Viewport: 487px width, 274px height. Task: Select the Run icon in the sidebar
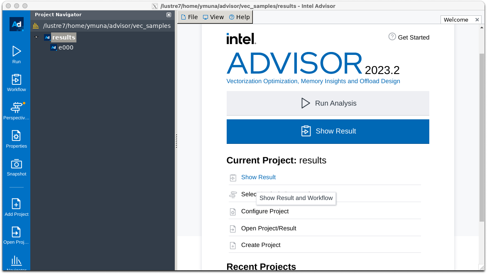click(x=16, y=54)
